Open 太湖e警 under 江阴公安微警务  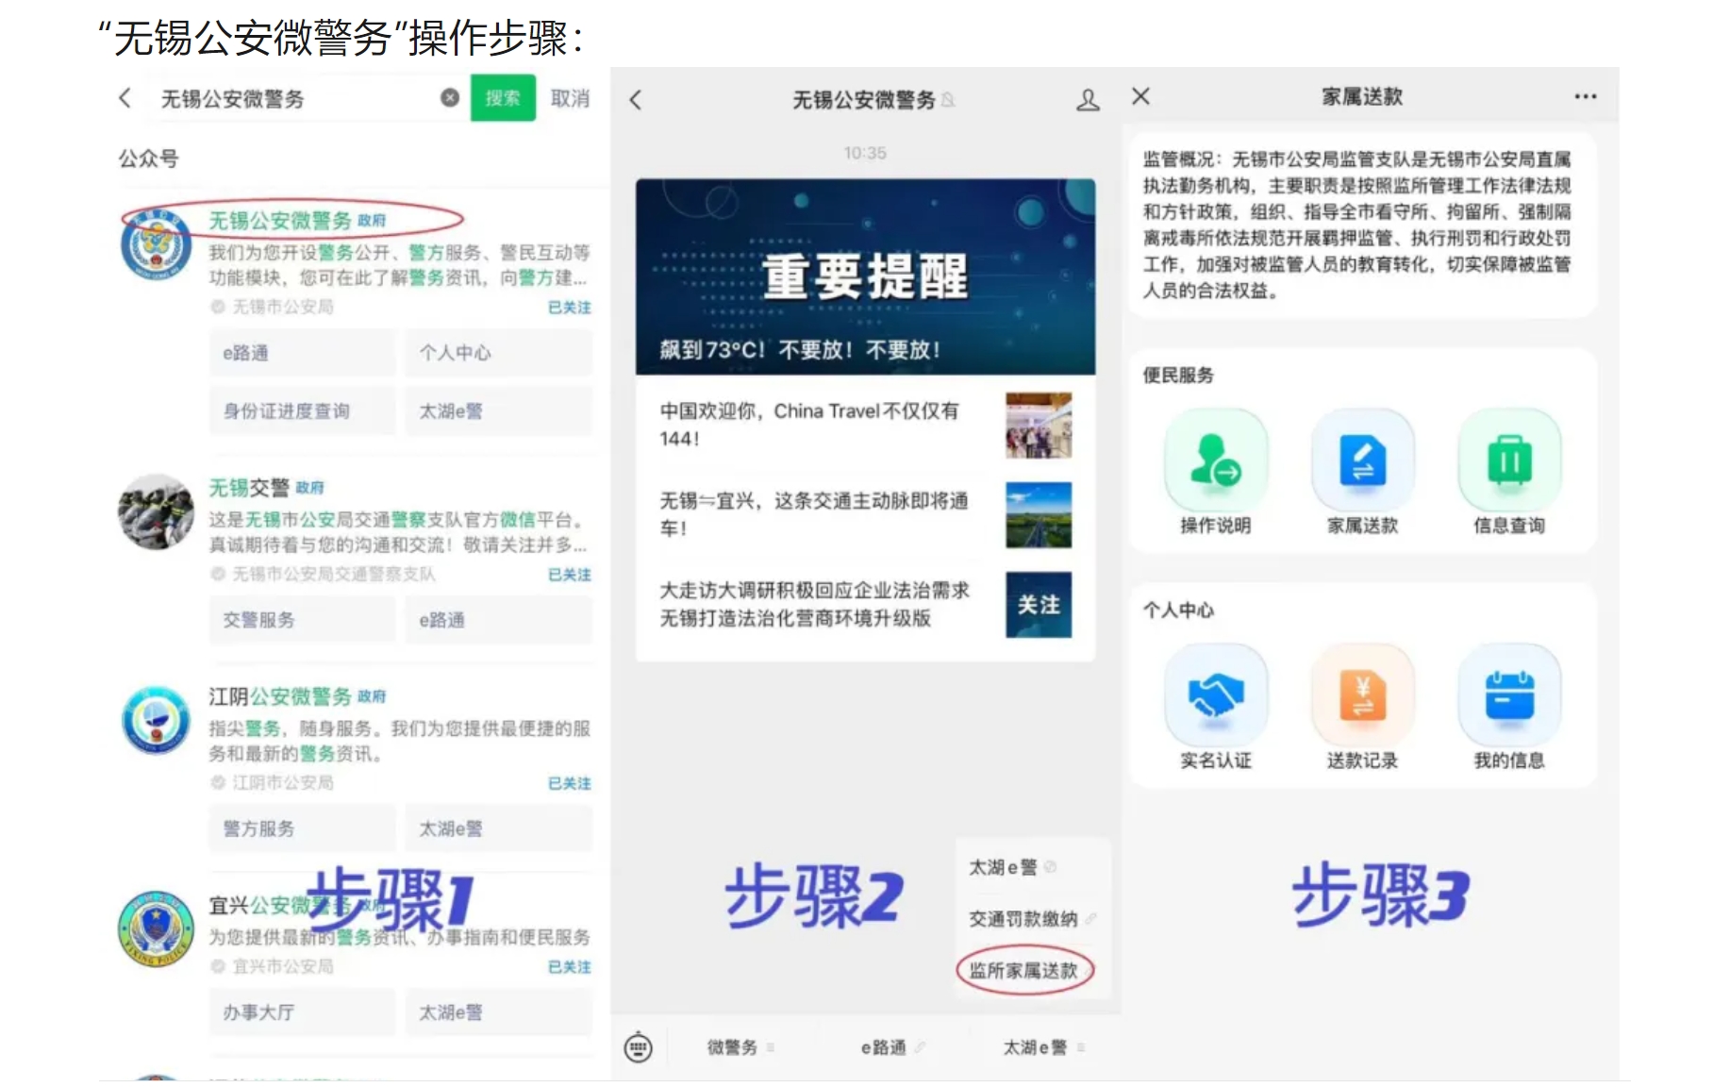pyautogui.click(x=499, y=828)
